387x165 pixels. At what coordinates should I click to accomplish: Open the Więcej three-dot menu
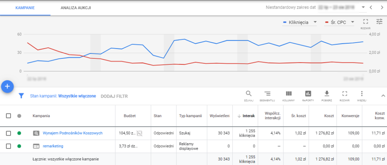(362, 94)
